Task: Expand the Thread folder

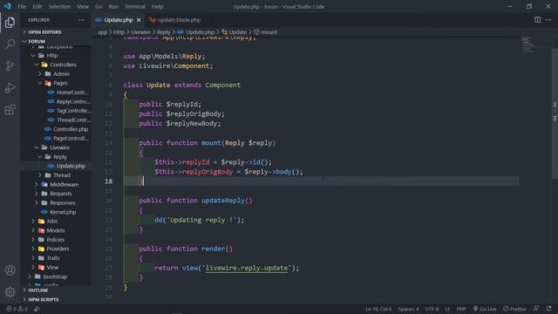Action: pyautogui.click(x=62, y=175)
